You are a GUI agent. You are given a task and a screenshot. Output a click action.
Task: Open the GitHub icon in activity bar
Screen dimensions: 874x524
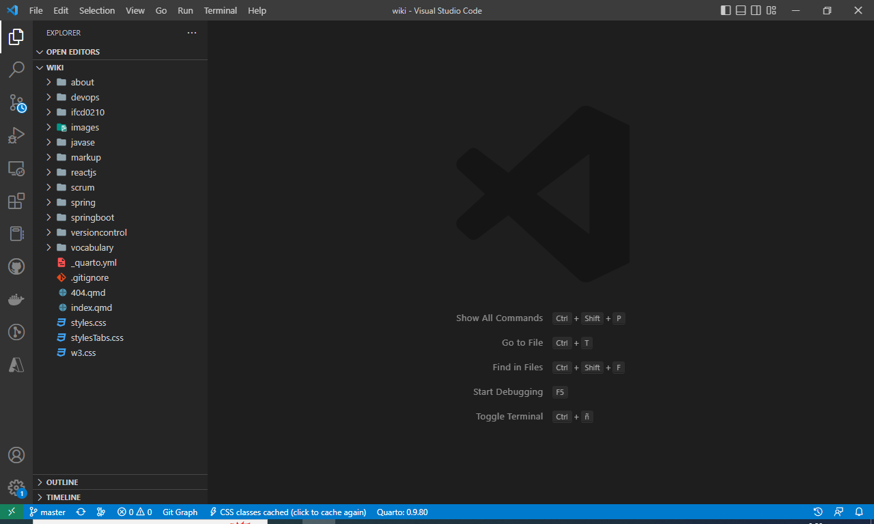click(x=16, y=266)
